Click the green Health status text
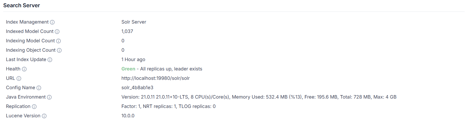 tap(128, 69)
